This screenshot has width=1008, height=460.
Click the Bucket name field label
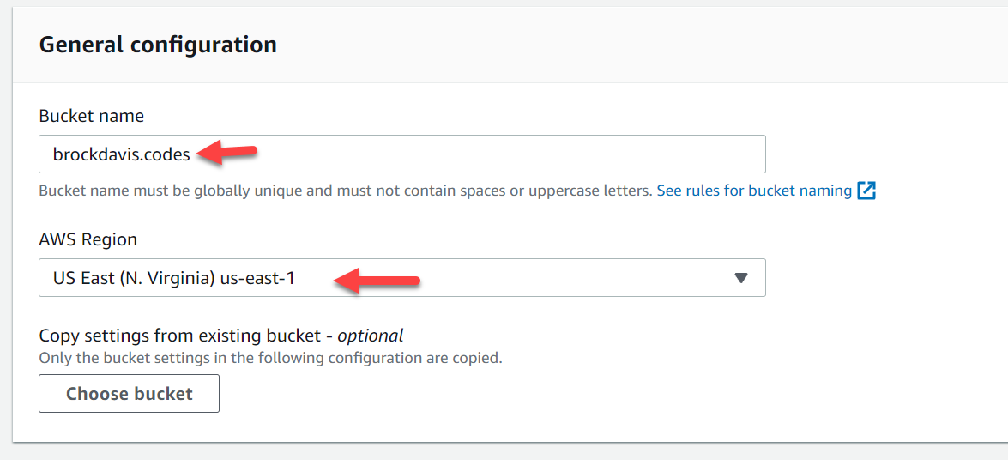91,117
